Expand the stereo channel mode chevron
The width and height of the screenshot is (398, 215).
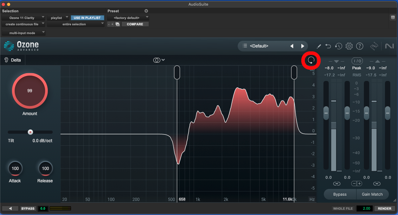point(163,60)
